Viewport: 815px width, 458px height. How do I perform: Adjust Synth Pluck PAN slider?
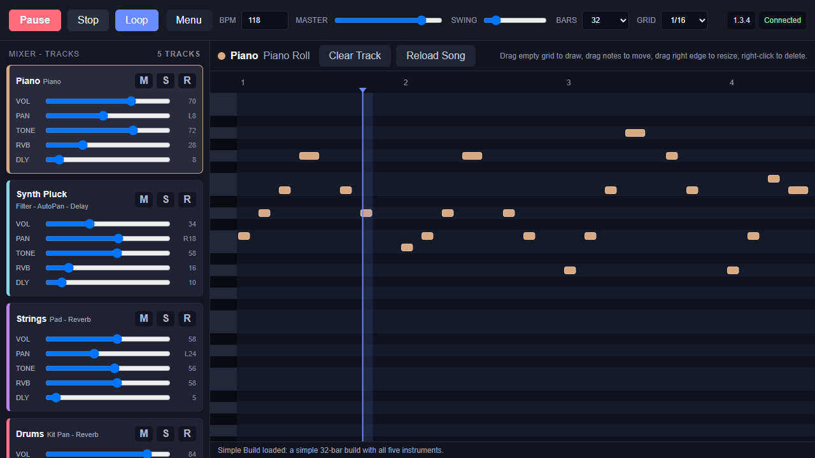pos(108,239)
